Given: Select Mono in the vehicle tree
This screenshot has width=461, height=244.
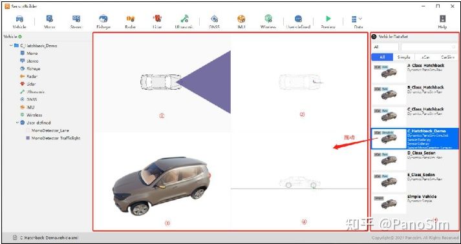Looking at the screenshot, I should (29, 54).
